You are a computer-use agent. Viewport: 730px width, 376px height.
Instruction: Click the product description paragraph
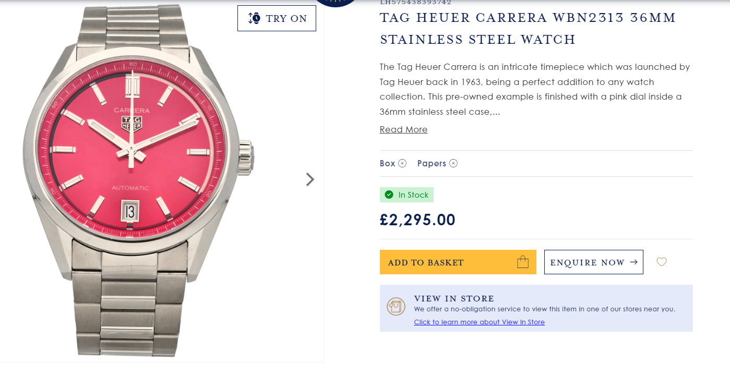pos(535,89)
